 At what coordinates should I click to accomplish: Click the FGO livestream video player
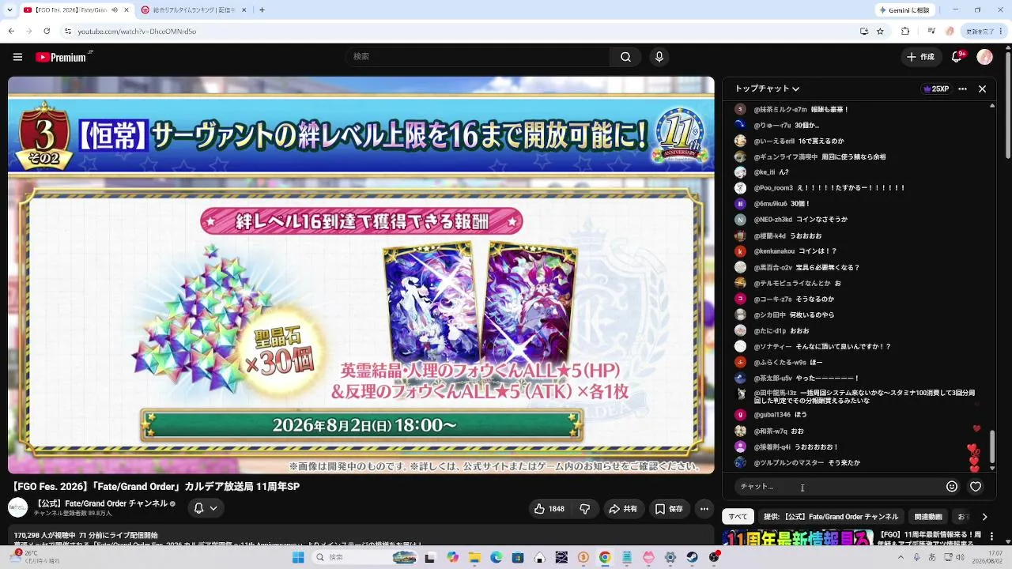coord(361,275)
